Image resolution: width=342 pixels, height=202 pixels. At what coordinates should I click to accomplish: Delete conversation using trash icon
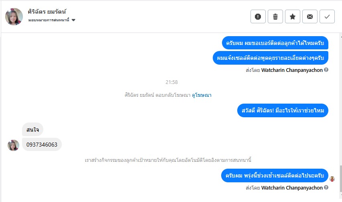click(275, 16)
